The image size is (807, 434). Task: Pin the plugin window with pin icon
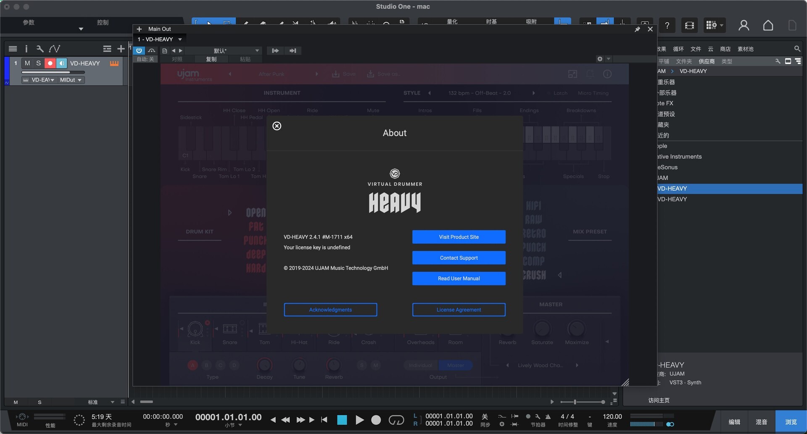(637, 29)
